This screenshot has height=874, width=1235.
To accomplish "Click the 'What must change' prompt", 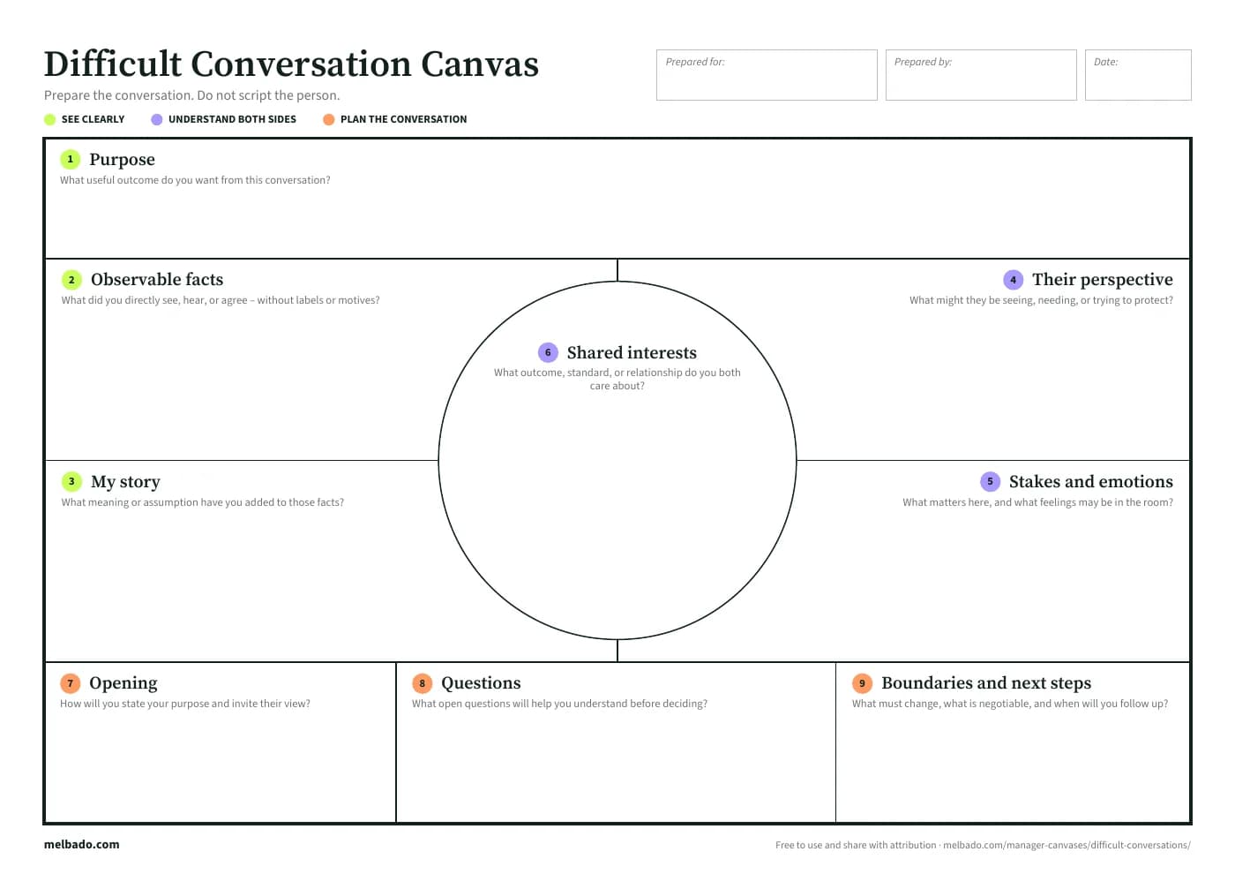I will click(1010, 704).
